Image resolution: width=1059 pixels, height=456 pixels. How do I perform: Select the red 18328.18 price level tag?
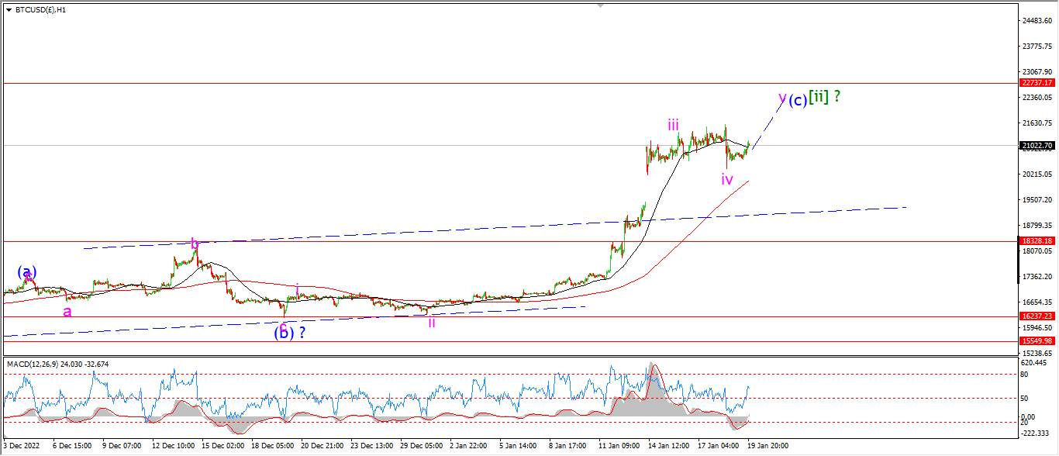[x=1037, y=241]
